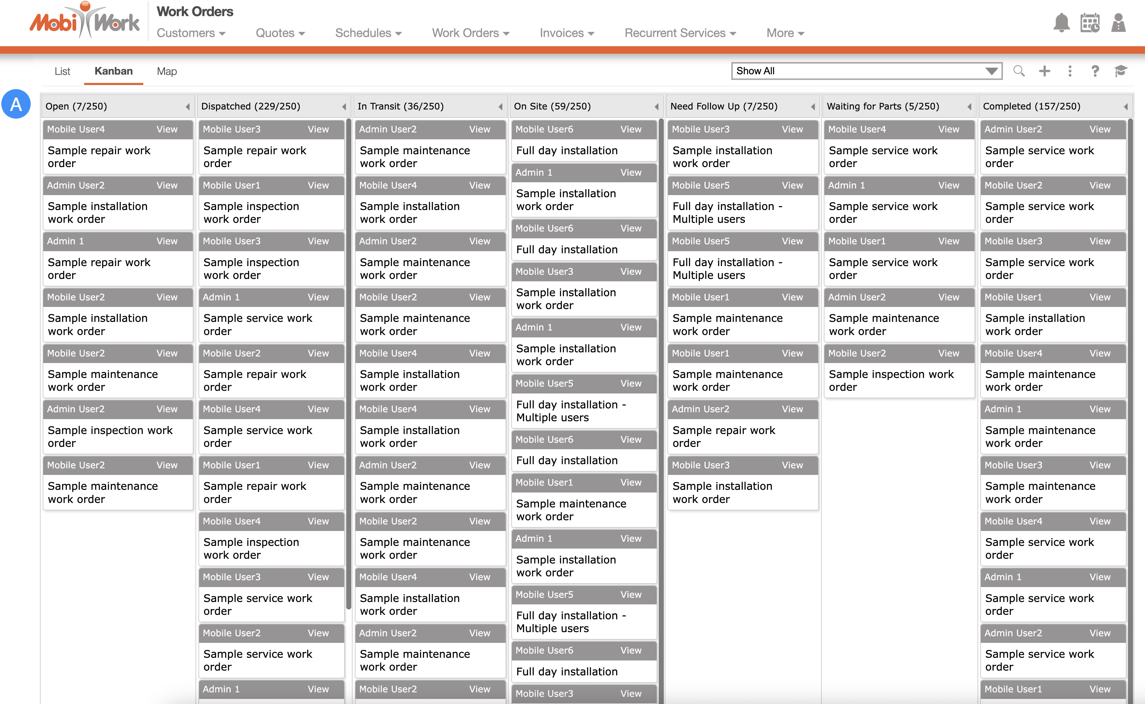Switch to the List tab
1145x704 pixels.
tap(62, 71)
